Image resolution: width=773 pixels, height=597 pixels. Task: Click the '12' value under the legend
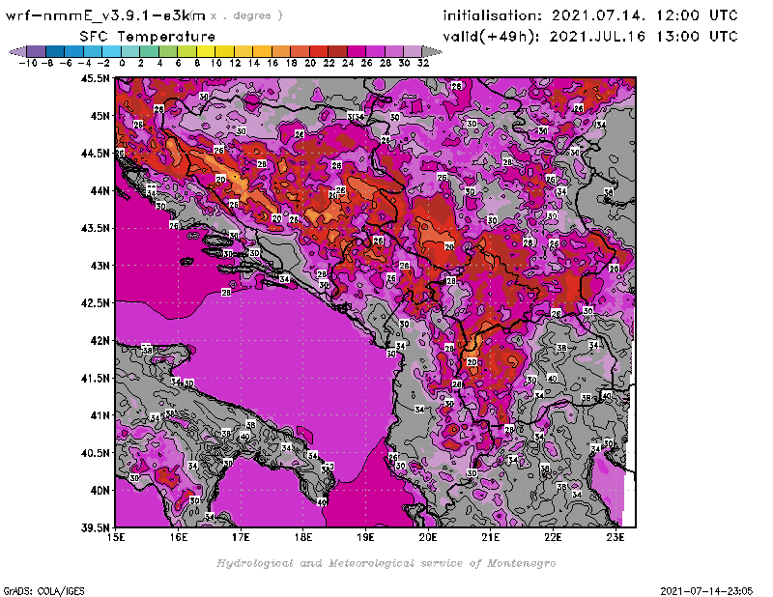pos(235,63)
